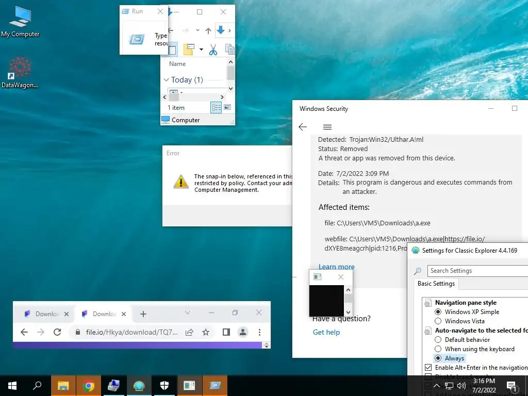Sort by the Name column header

coord(177,63)
